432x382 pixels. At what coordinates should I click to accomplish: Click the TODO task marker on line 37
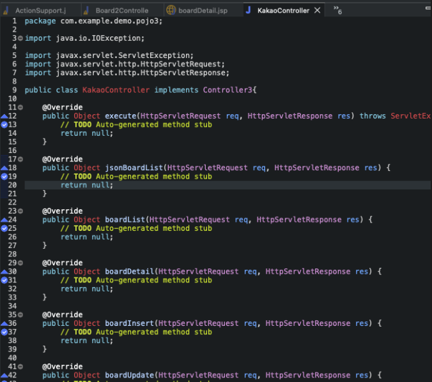[4, 332]
